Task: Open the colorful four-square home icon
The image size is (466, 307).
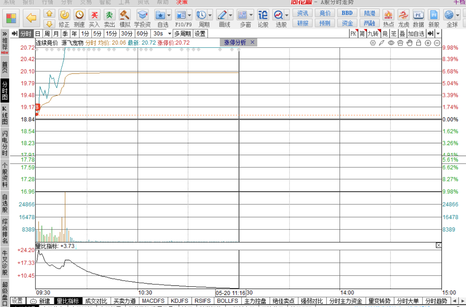Action: coord(11,18)
